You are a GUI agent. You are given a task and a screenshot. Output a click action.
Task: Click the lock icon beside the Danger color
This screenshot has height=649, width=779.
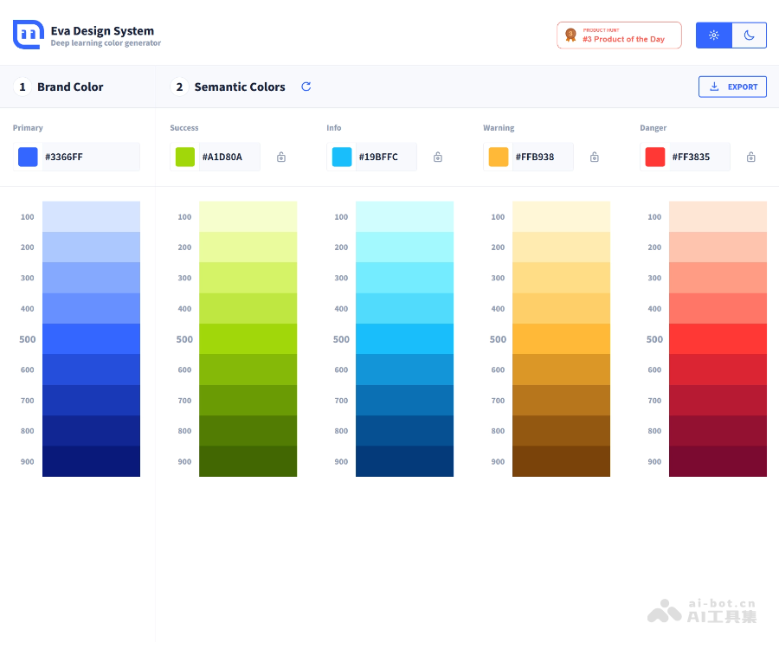pyautogui.click(x=750, y=157)
